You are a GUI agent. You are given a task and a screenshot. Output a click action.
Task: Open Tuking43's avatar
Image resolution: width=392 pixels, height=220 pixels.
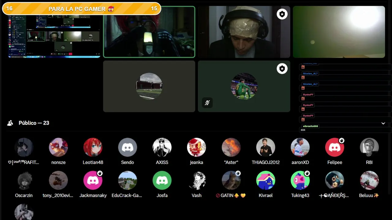300,180
